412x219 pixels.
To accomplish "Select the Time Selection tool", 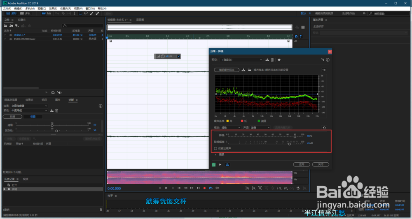I will 75,14.
